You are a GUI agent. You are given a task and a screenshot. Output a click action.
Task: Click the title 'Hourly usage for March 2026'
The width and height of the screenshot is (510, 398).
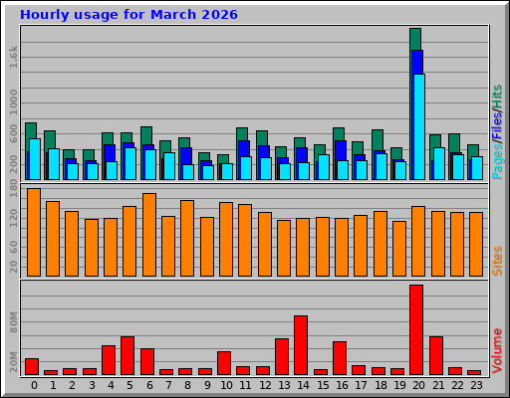tap(128, 15)
